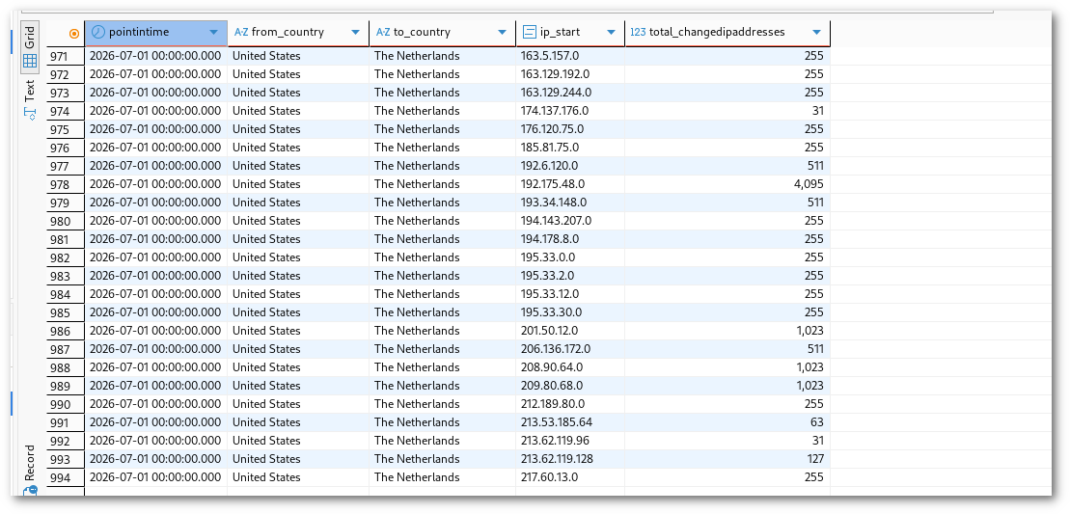This screenshot has width=1070, height=514.
Task: Click the ip_start cell 193.34.148.0
Action: tap(570, 203)
